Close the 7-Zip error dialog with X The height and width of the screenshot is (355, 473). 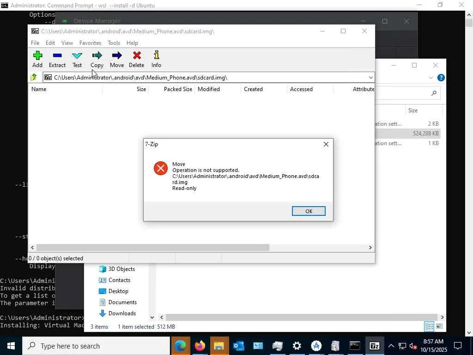tap(326, 144)
